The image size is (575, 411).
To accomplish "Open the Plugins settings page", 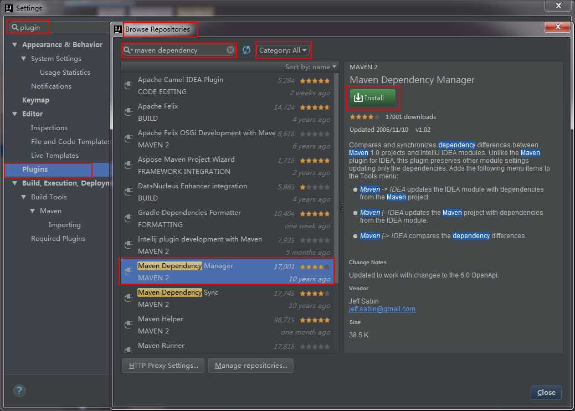I will (x=57, y=169).
